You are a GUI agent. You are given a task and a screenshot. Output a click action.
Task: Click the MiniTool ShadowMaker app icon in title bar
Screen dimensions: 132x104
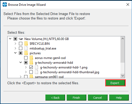point(5,4)
